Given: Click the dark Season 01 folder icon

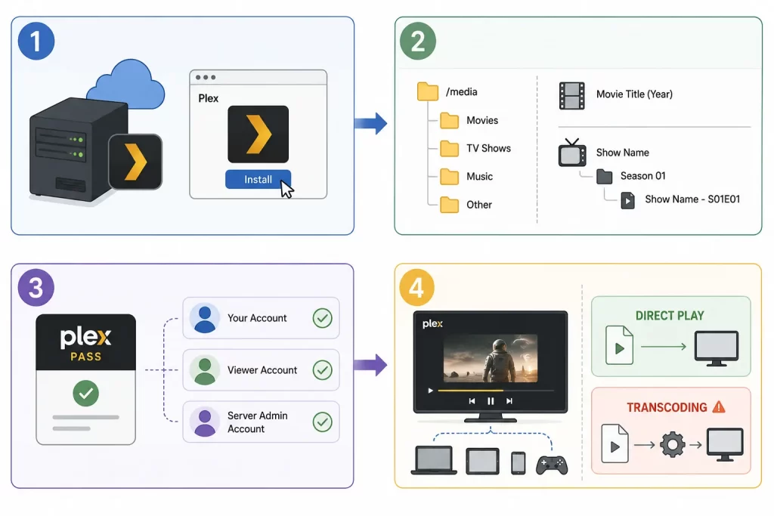Looking at the screenshot, I should tap(604, 176).
